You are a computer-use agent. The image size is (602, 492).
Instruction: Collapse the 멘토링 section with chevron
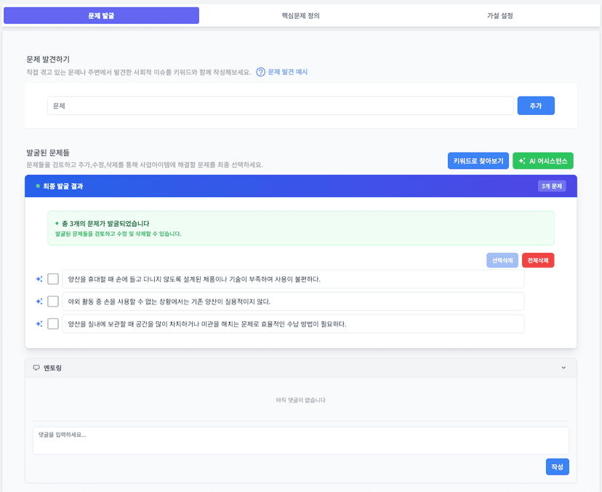563,368
